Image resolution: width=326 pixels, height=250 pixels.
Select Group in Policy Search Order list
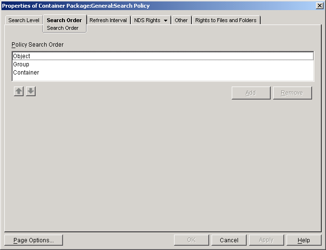point(163,64)
